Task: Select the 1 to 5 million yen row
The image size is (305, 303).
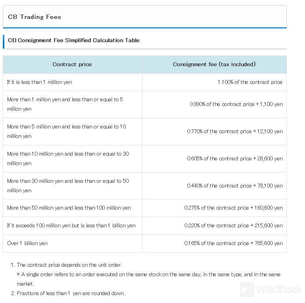Action: click(x=145, y=104)
